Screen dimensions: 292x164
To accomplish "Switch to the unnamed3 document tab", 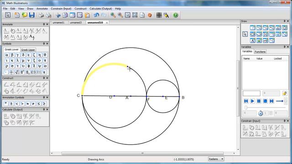I will click(76, 22).
